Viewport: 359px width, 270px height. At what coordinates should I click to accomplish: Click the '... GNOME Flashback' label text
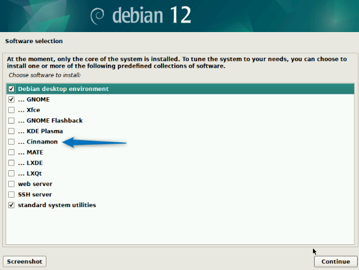tap(50, 121)
